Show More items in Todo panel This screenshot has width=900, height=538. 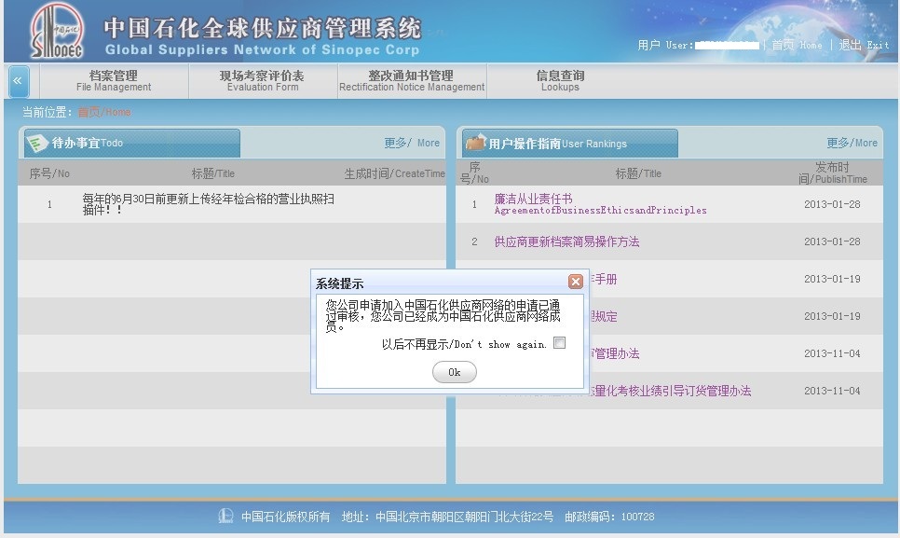(411, 143)
